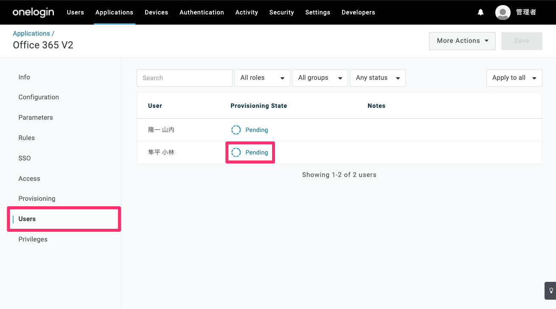Switch to the Configuration tab

[x=39, y=97]
